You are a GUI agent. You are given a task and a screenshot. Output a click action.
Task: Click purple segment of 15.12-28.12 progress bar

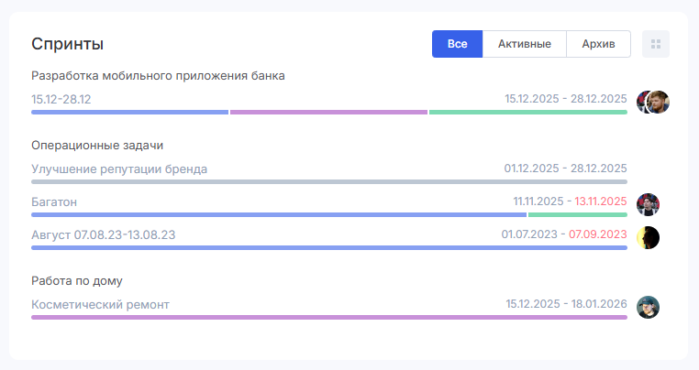[x=328, y=113]
